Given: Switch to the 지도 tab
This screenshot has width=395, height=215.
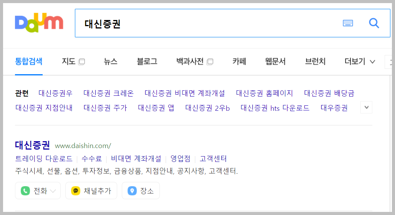Looking at the screenshot, I should pos(68,62).
